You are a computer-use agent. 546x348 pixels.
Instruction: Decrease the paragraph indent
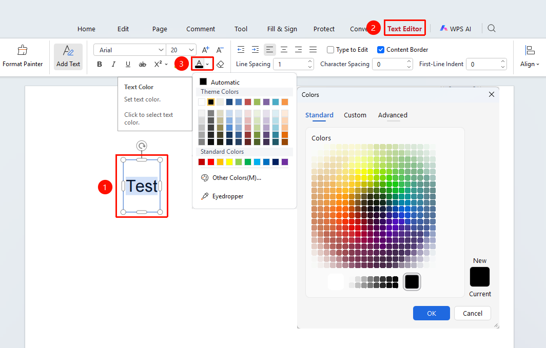(x=241, y=50)
